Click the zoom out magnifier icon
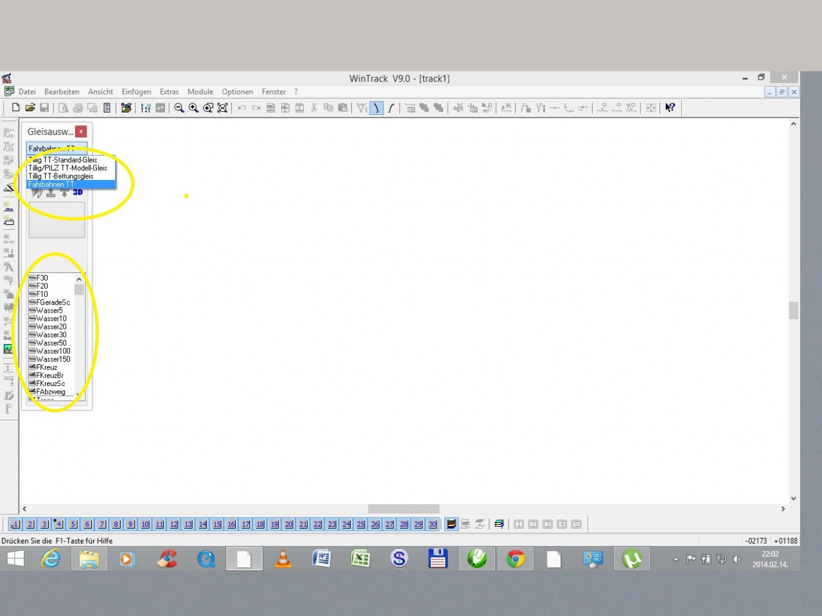Image resolution: width=822 pixels, height=616 pixels. 179,108
